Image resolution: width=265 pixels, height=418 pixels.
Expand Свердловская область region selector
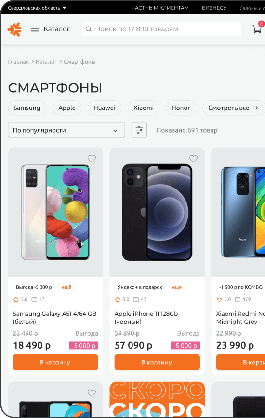37,8
